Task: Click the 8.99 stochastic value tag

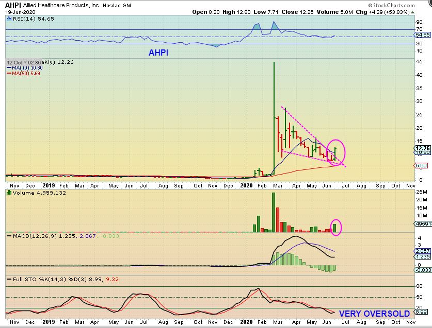Action: click(421, 312)
